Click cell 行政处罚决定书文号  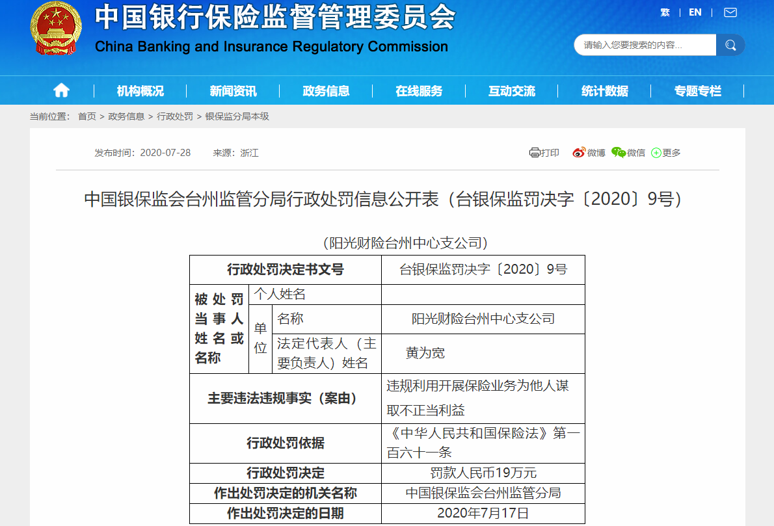(286, 269)
